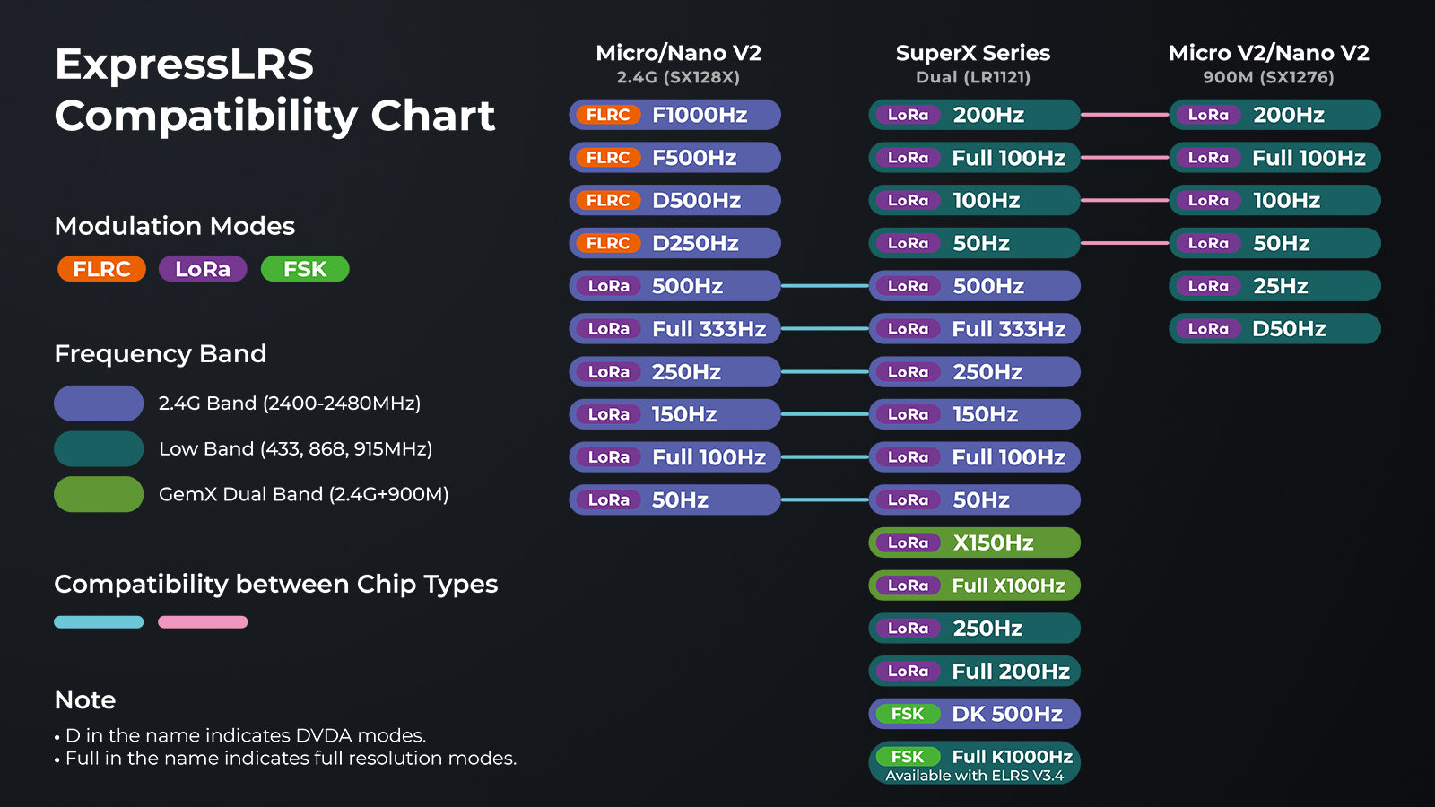Click the D250Hz mode pill
Viewport: 1435px width, 807px height.
[674, 243]
